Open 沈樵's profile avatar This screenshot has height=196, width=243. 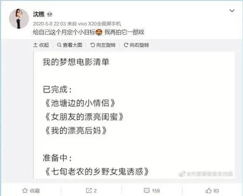19,19
